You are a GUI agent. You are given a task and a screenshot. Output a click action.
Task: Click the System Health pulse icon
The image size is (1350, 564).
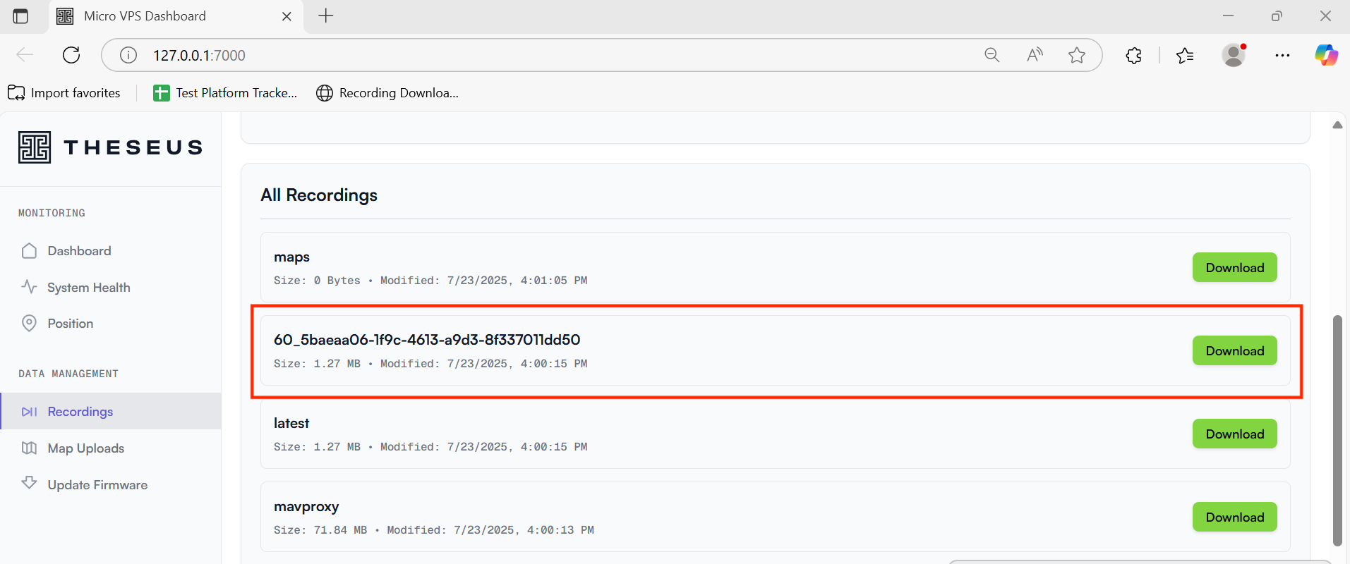(x=29, y=287)
